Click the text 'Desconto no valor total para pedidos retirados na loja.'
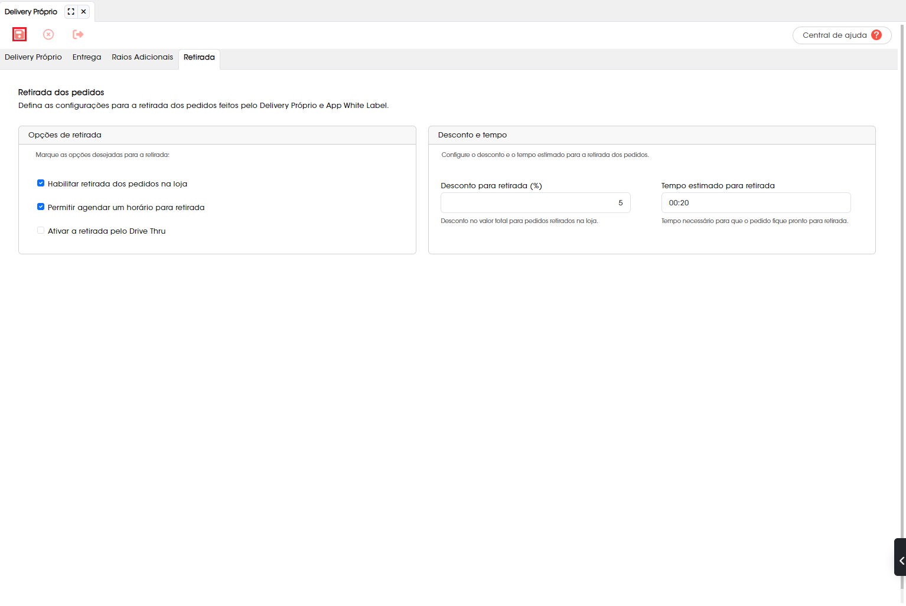This screenshot has height=606, width=906. click(520, 221)
